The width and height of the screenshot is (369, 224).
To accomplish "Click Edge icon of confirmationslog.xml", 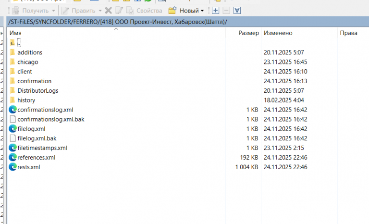I will pyautogui.click(x=12, y=110).
